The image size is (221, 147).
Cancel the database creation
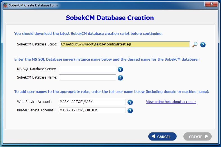pos(162,136)
